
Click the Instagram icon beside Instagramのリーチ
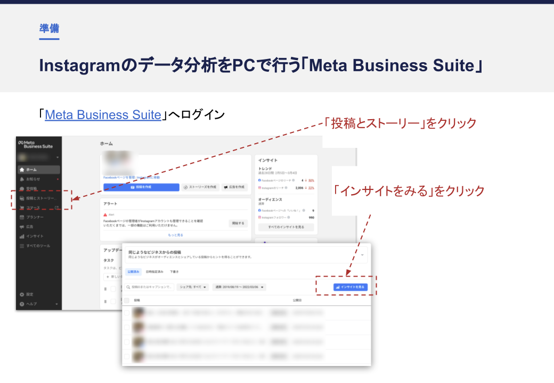click(x=260, y=188)
